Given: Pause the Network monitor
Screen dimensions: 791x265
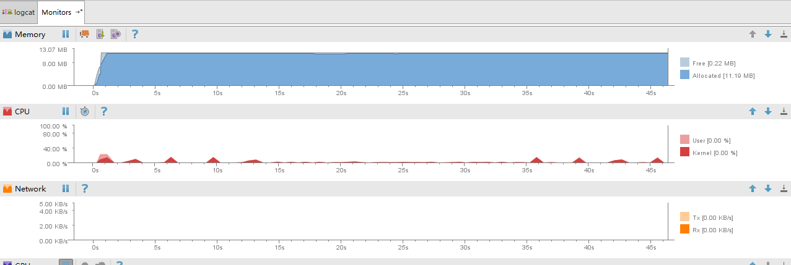Looking at the screenshot, I should [x=66, y=188].
